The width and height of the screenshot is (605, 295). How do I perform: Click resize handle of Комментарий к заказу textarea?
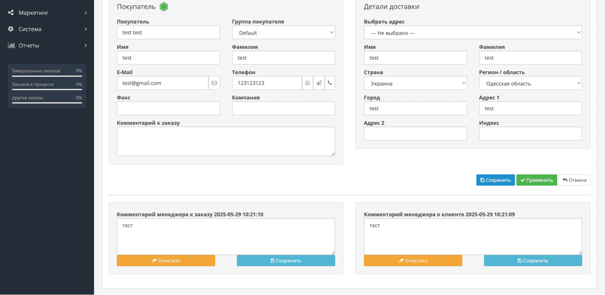(x=333, y=154)
